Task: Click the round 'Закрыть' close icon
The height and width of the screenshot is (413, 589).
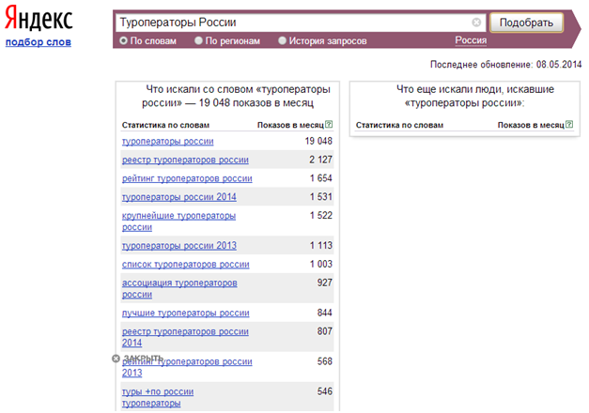Action: [116, 359]
